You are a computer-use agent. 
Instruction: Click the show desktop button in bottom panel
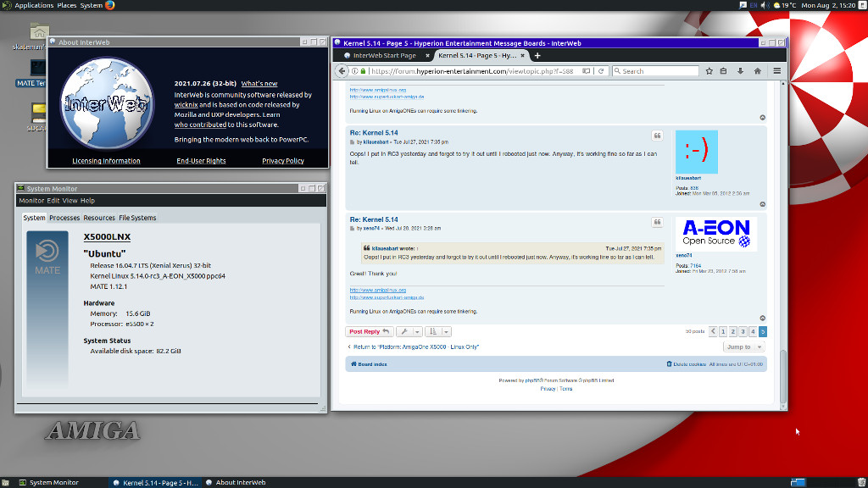tap(5, 482)
